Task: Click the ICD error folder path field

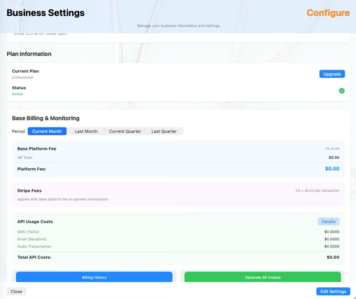Action: [x=178, y=34]
